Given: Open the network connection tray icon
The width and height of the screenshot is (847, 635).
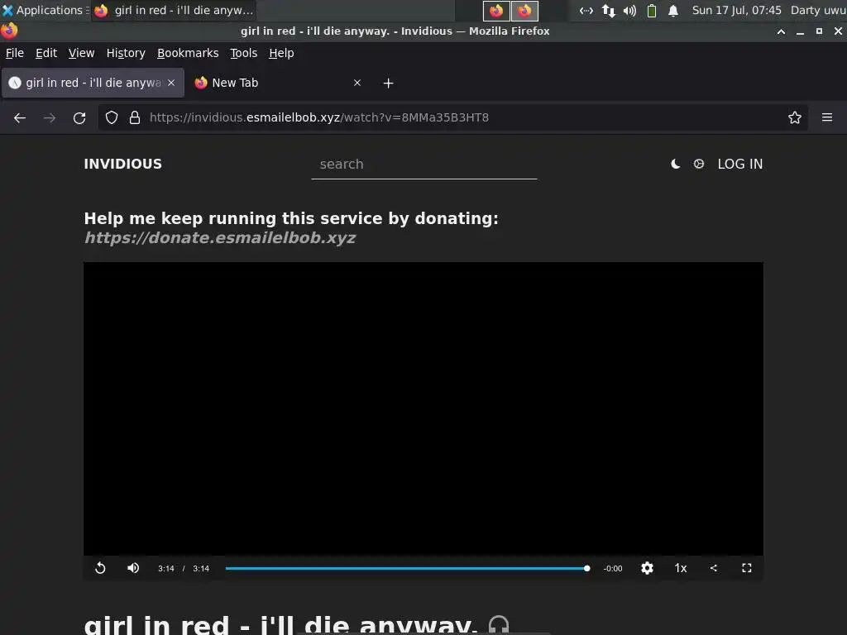Looking at the screenshot, I should (x=586, y=10).
